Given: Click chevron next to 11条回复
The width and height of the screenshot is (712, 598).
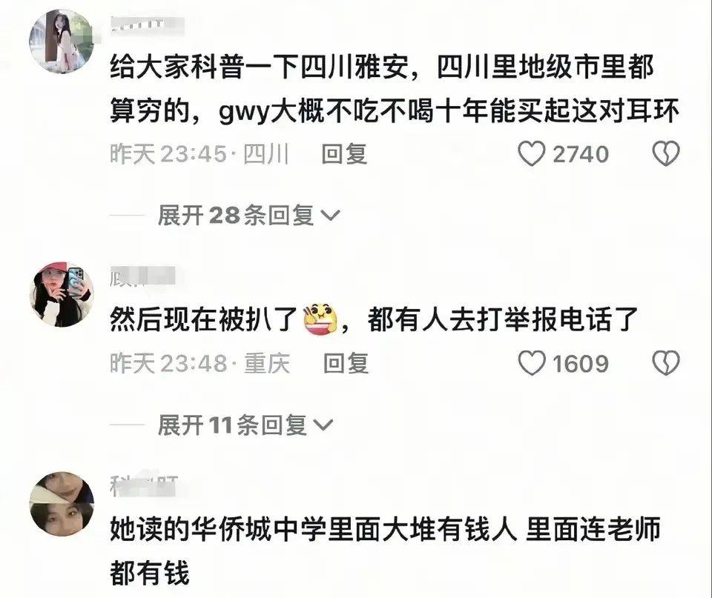Looking at the screenshot, I should tap(324, 425).
